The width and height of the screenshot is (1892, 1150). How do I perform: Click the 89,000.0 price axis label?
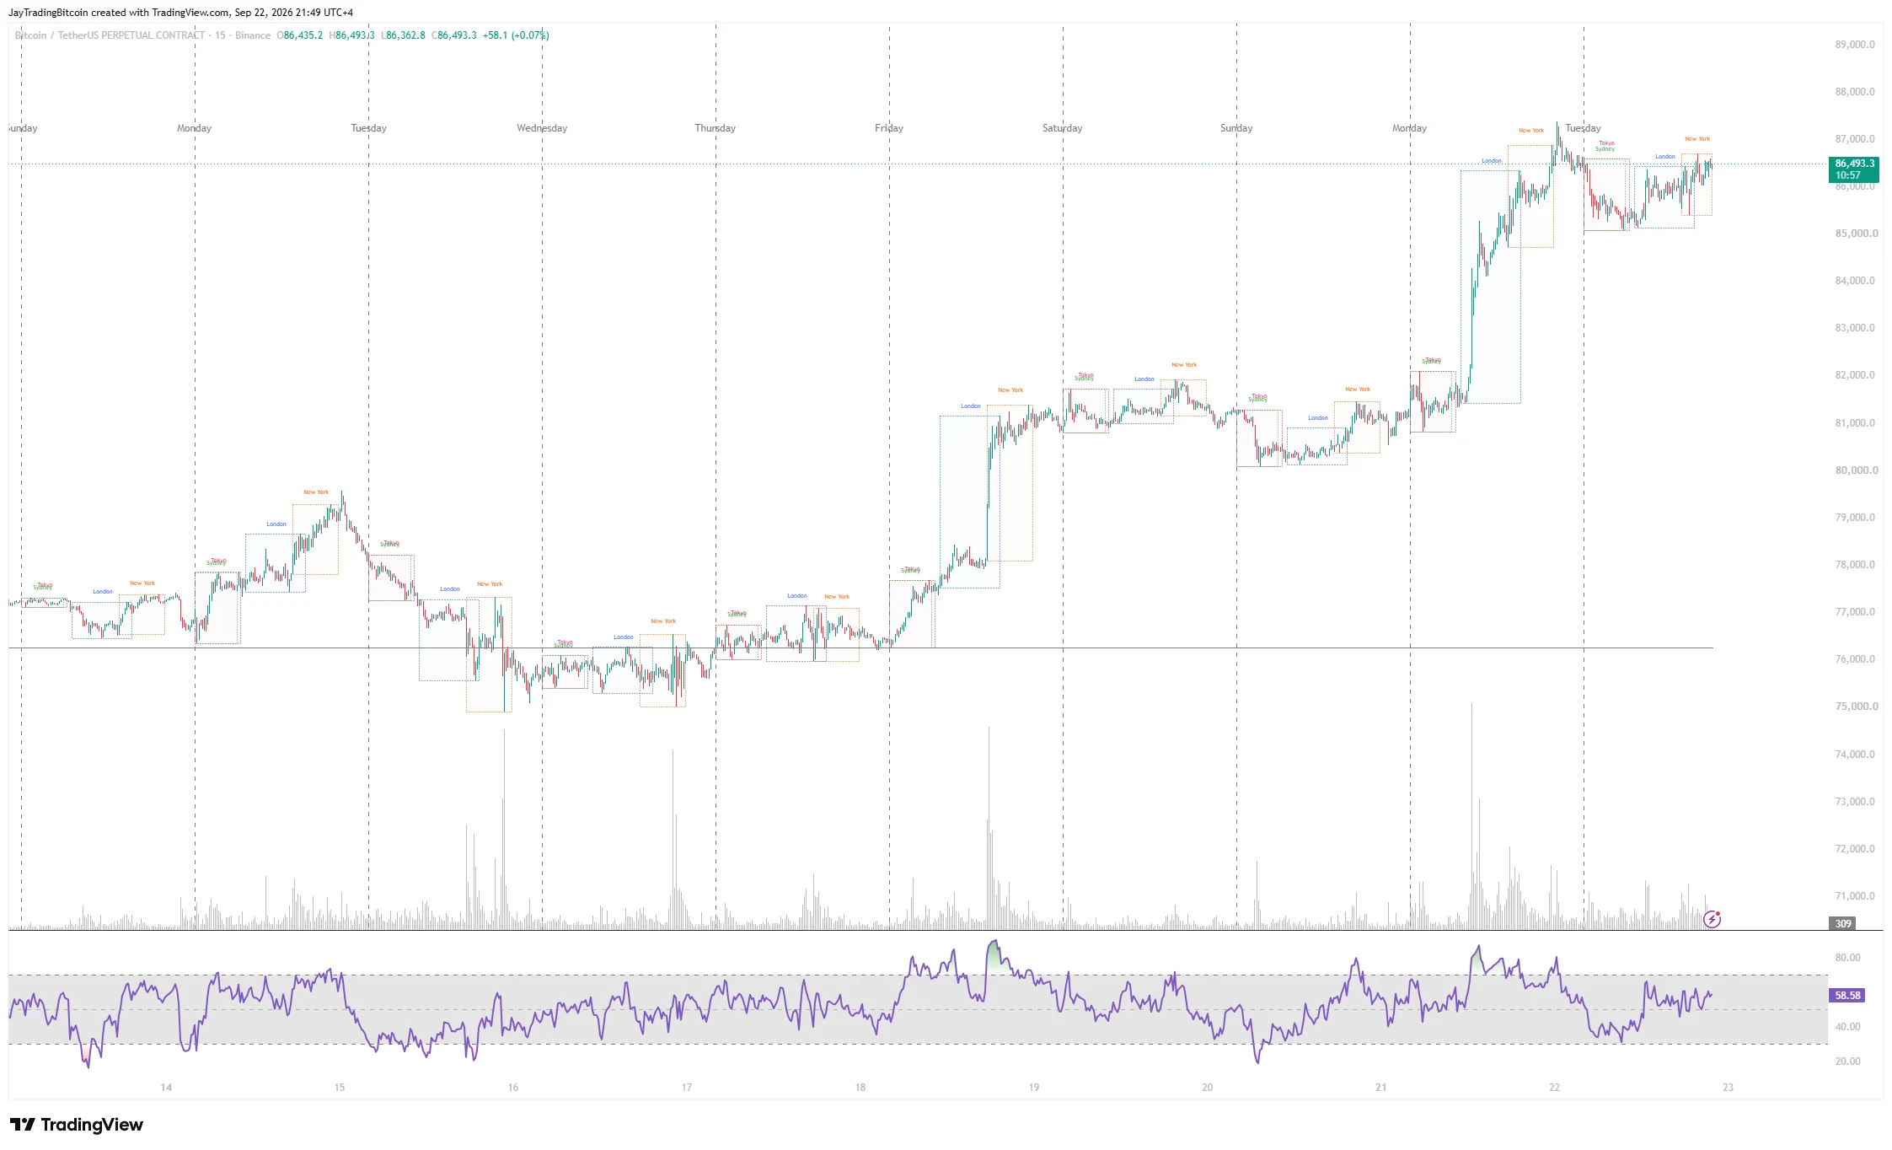(x=1855, y=45)
